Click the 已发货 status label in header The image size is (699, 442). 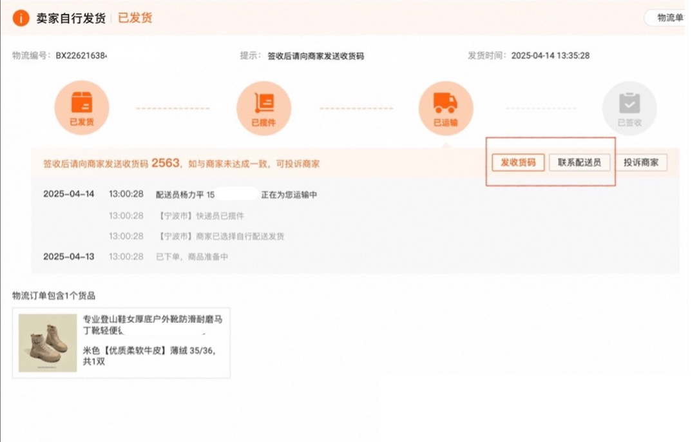point(135,18)
